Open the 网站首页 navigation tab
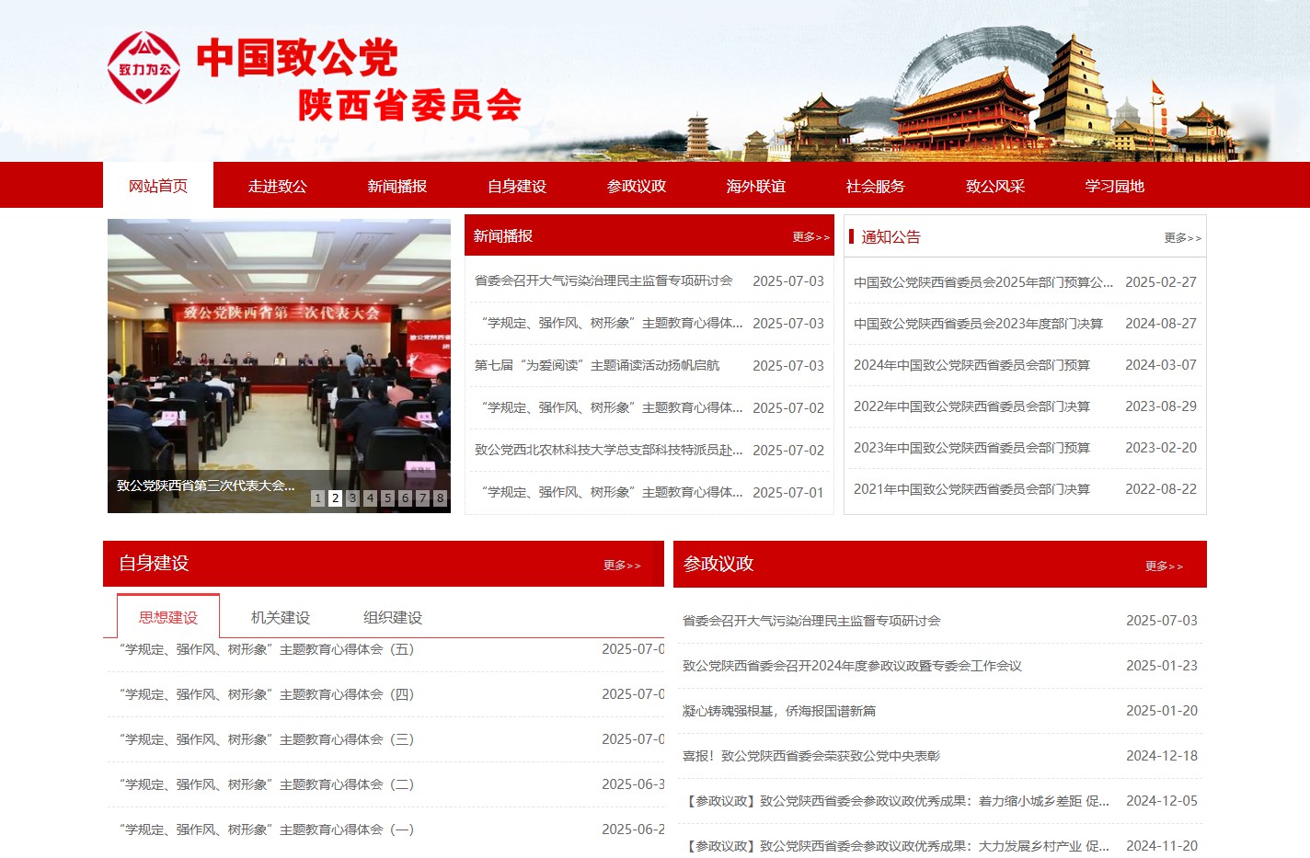1310x858 pixels. [x=158, y=186]
